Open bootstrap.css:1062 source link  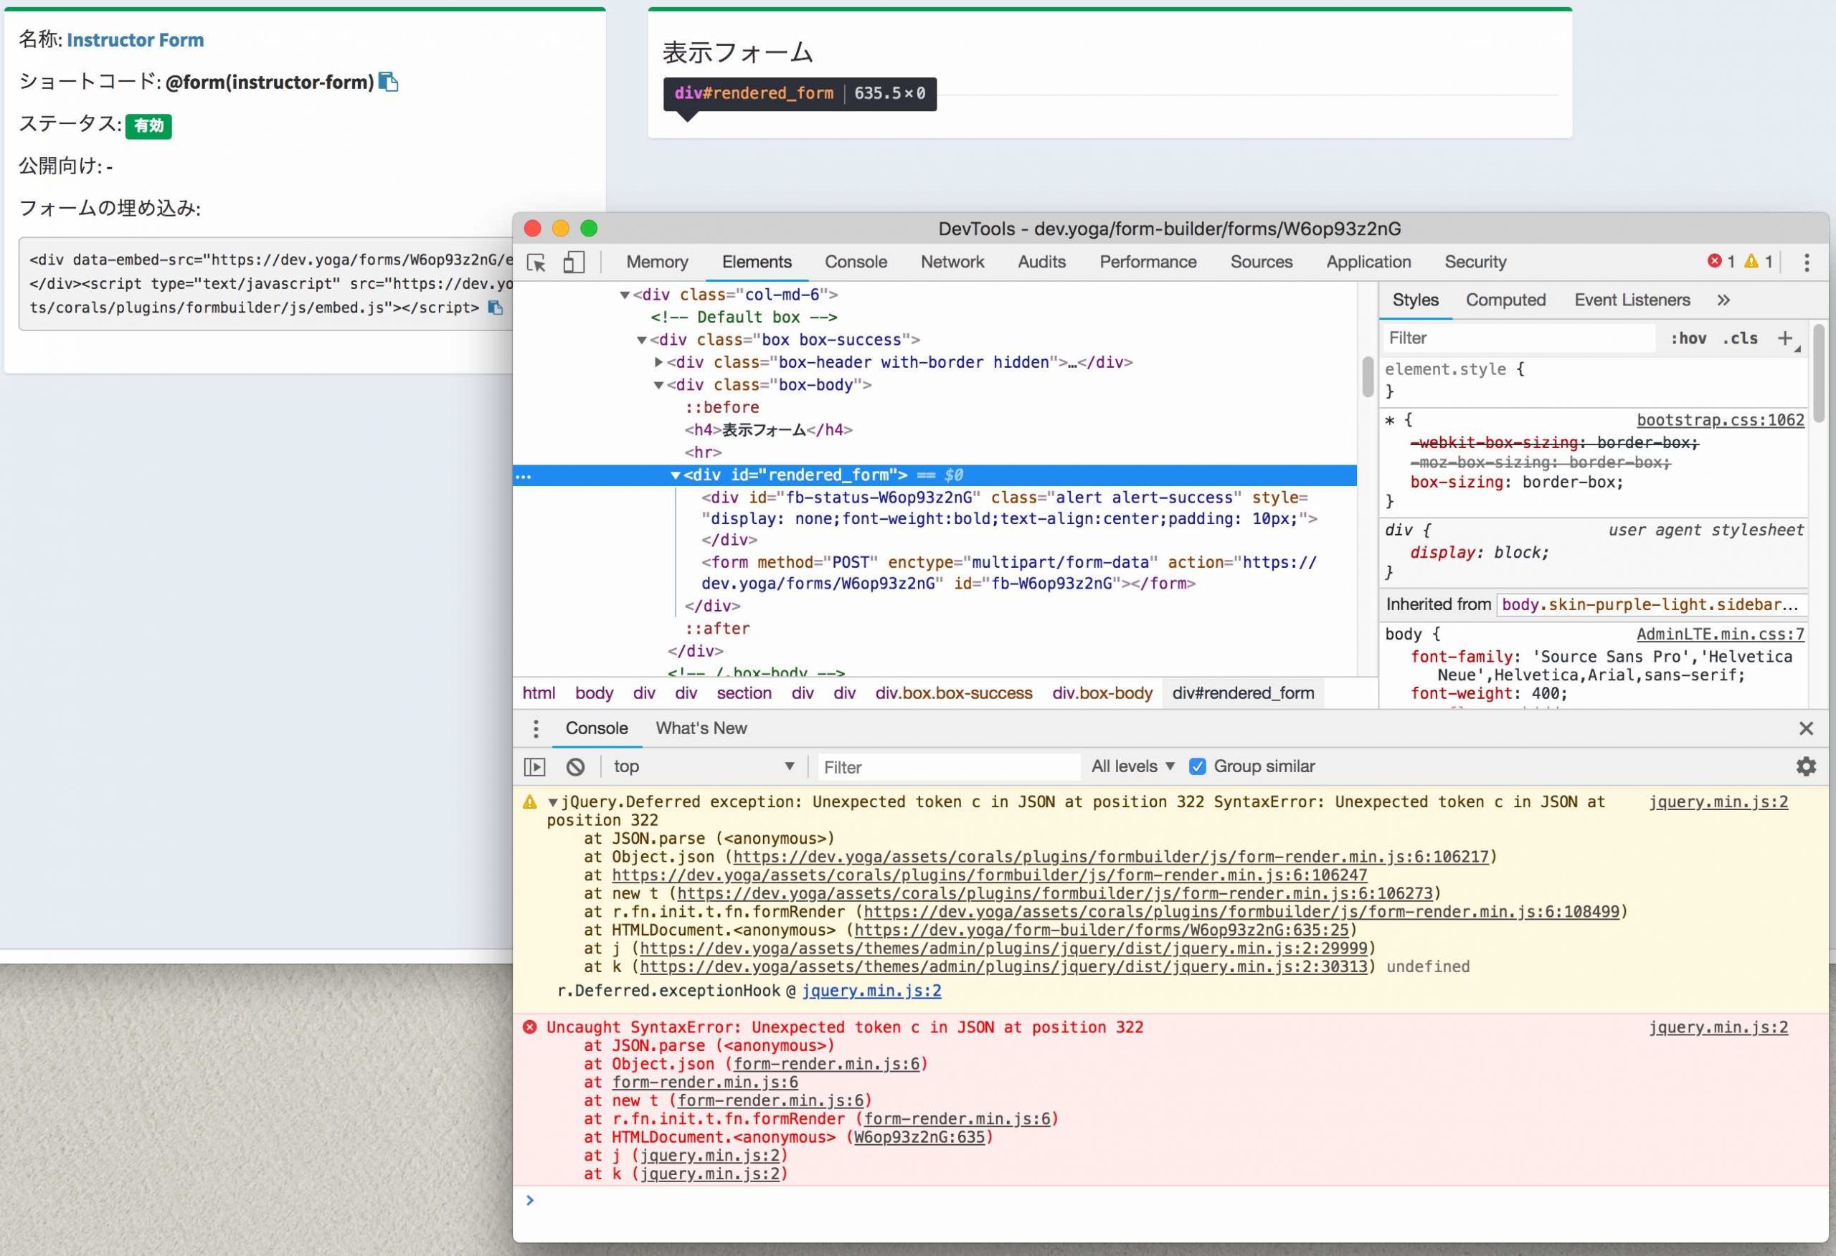[x=1720, y=420]
